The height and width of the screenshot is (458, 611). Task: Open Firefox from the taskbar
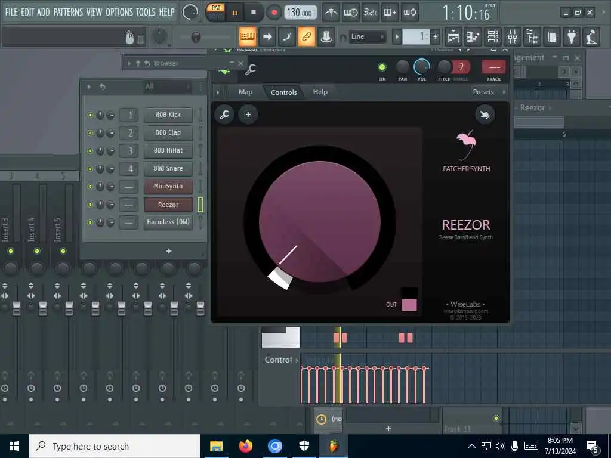tap(245, 446)
